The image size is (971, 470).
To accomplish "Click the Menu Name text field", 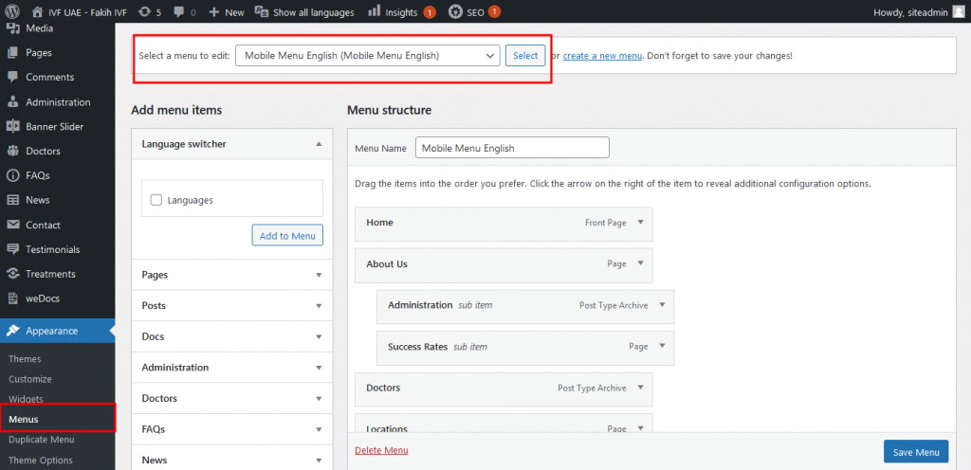I will click(x=512, y=148).
